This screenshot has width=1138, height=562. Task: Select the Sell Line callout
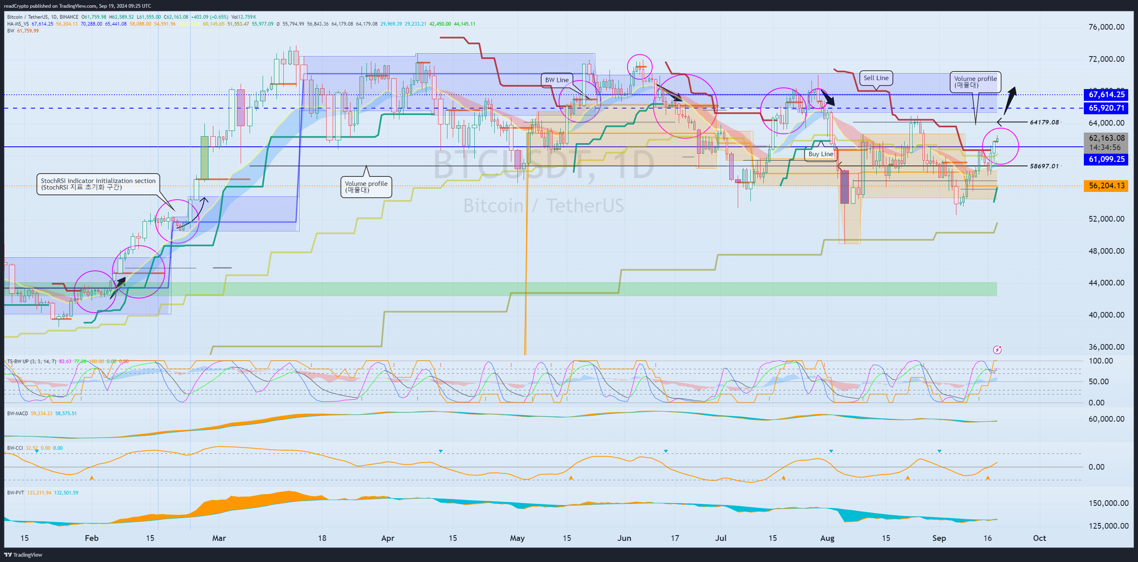pyautogui.click(x=876, y=78)
